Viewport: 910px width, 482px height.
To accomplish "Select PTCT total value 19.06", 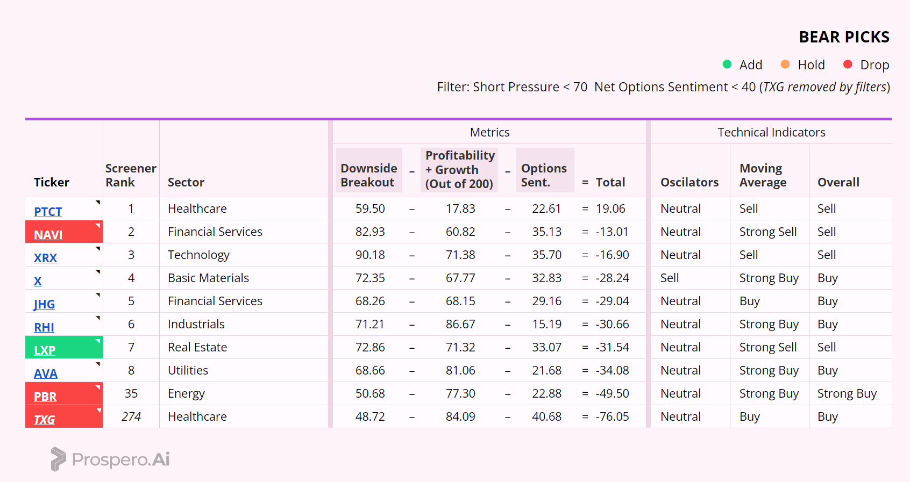I will 610,208.
